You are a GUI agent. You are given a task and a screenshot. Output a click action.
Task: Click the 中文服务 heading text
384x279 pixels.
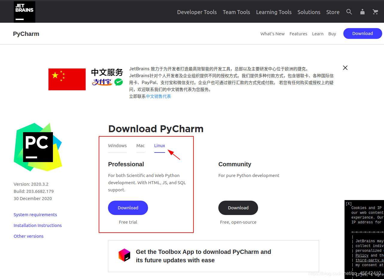107,72
